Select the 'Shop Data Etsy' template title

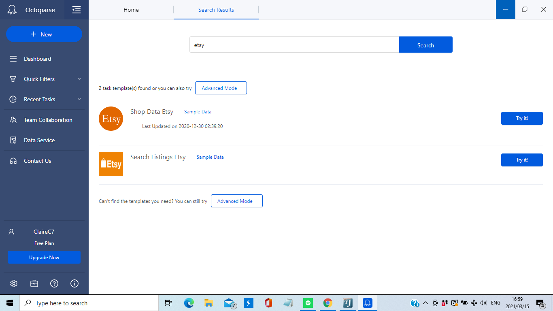(152, 112)
